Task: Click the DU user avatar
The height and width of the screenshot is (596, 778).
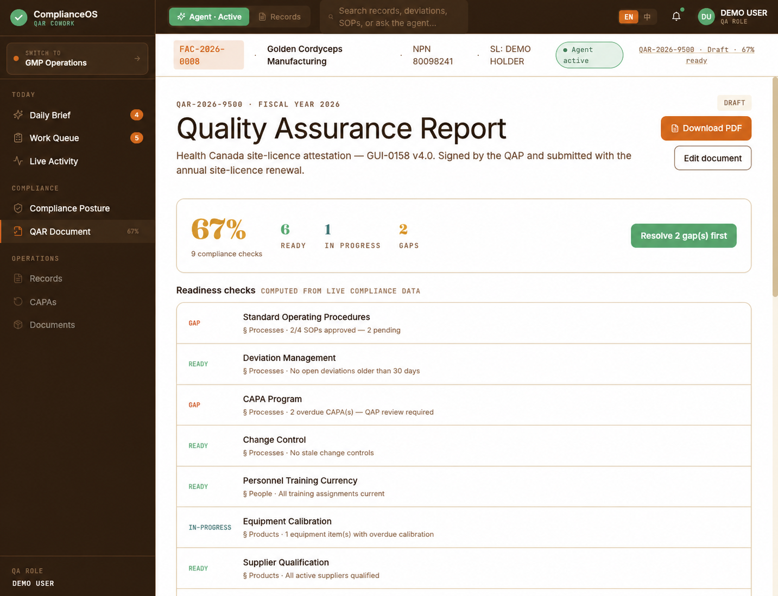Action: click(x=706, y=16)
